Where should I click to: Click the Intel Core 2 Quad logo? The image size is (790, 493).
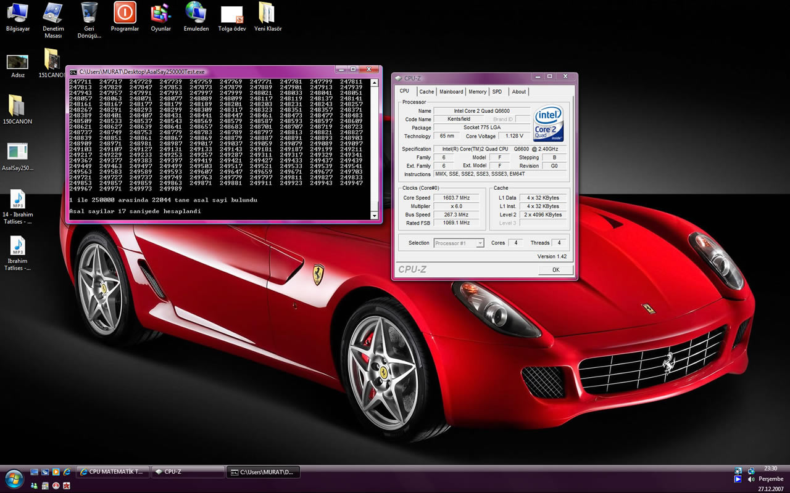click(x=549, y=123)
